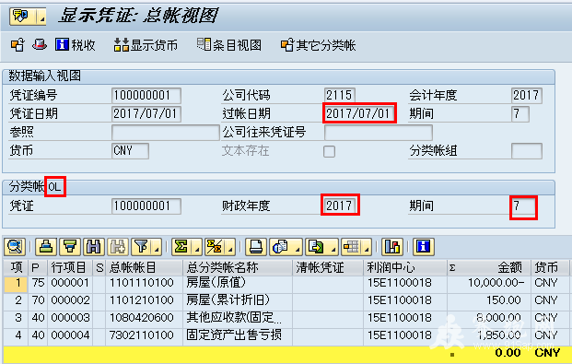Click the print icon in ALV toolbar
The image size is (572, 364).
pyautogui.click(x=256, y=247)
